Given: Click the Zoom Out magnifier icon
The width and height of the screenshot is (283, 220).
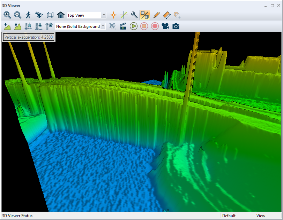Looking at the screenshot, I should click(x=18, y=15).
